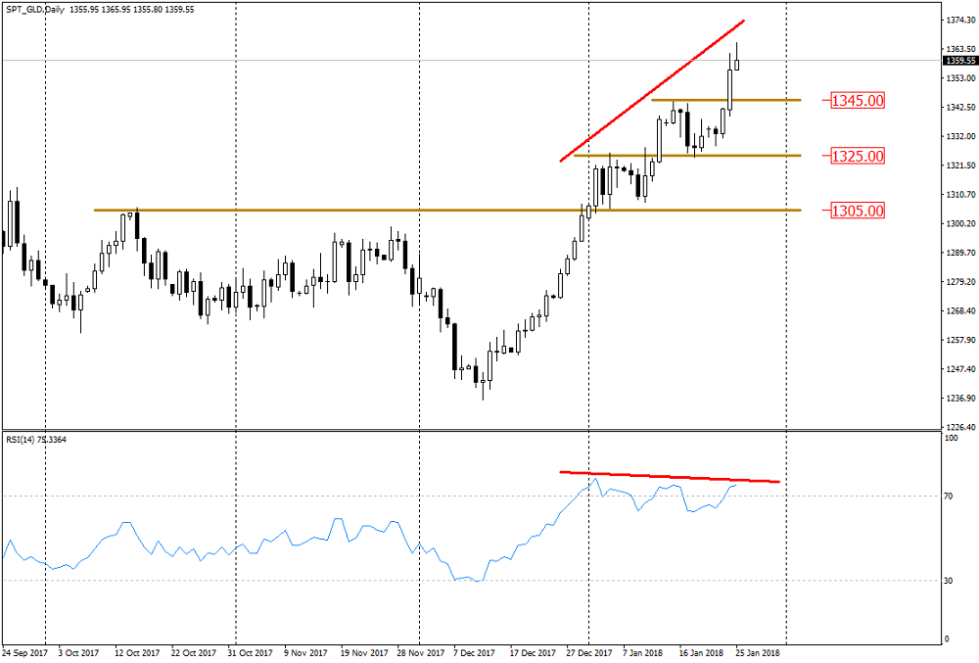Click the 25 Jan 2018 date label

[758, 651]
